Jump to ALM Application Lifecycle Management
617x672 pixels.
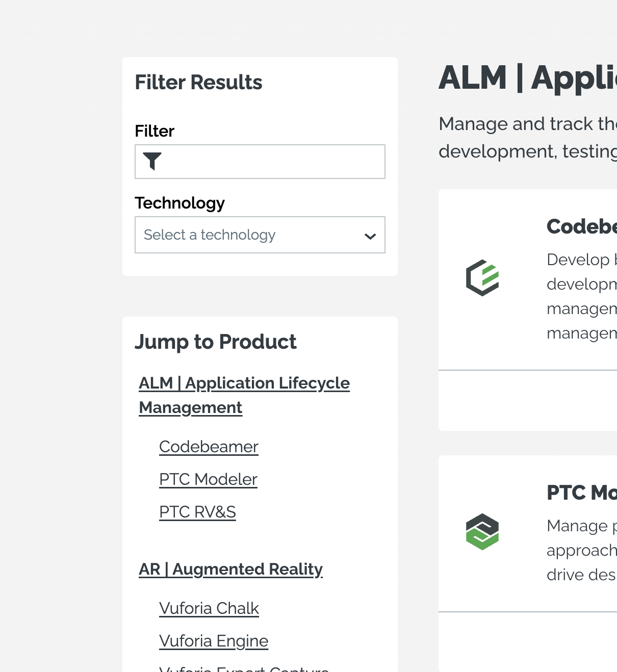tap(244, 395)
